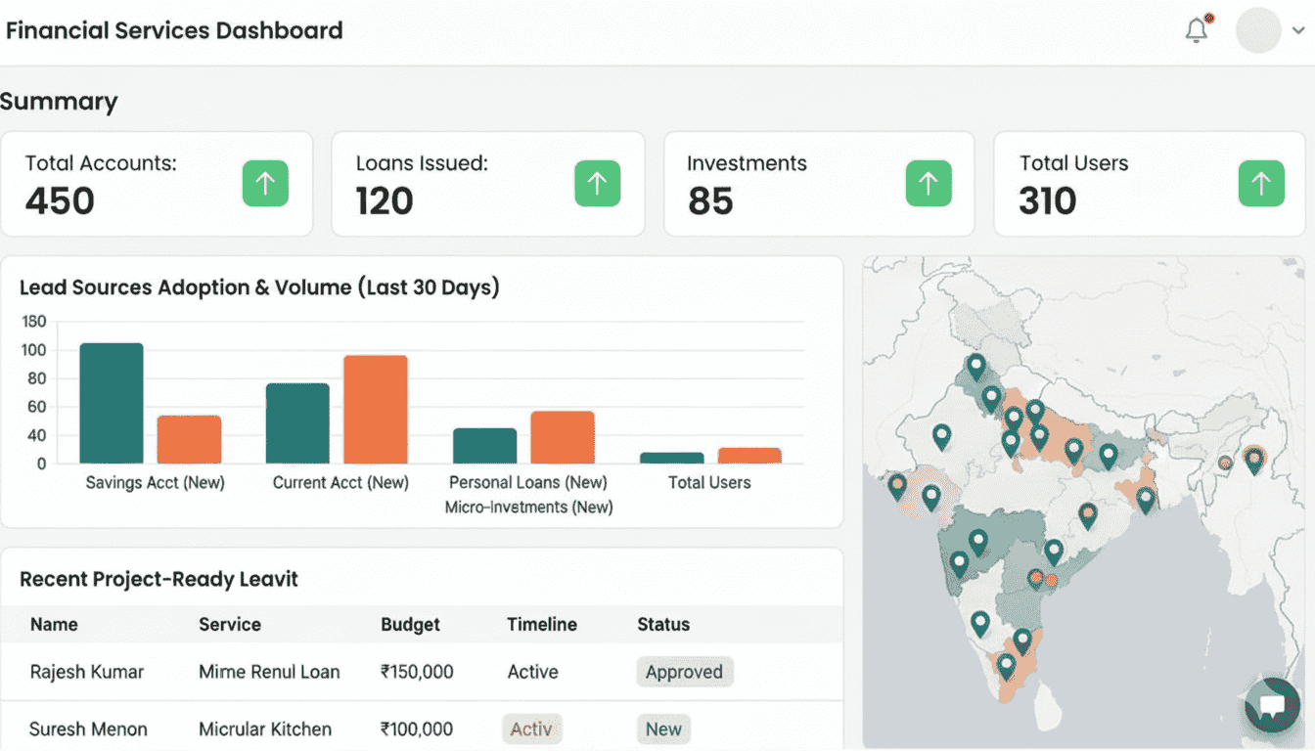Image resolution: width=1315 pixels, height=751 pixels.
Task: Select the Activ badge in the Timeline column
Action: point(531,729)
